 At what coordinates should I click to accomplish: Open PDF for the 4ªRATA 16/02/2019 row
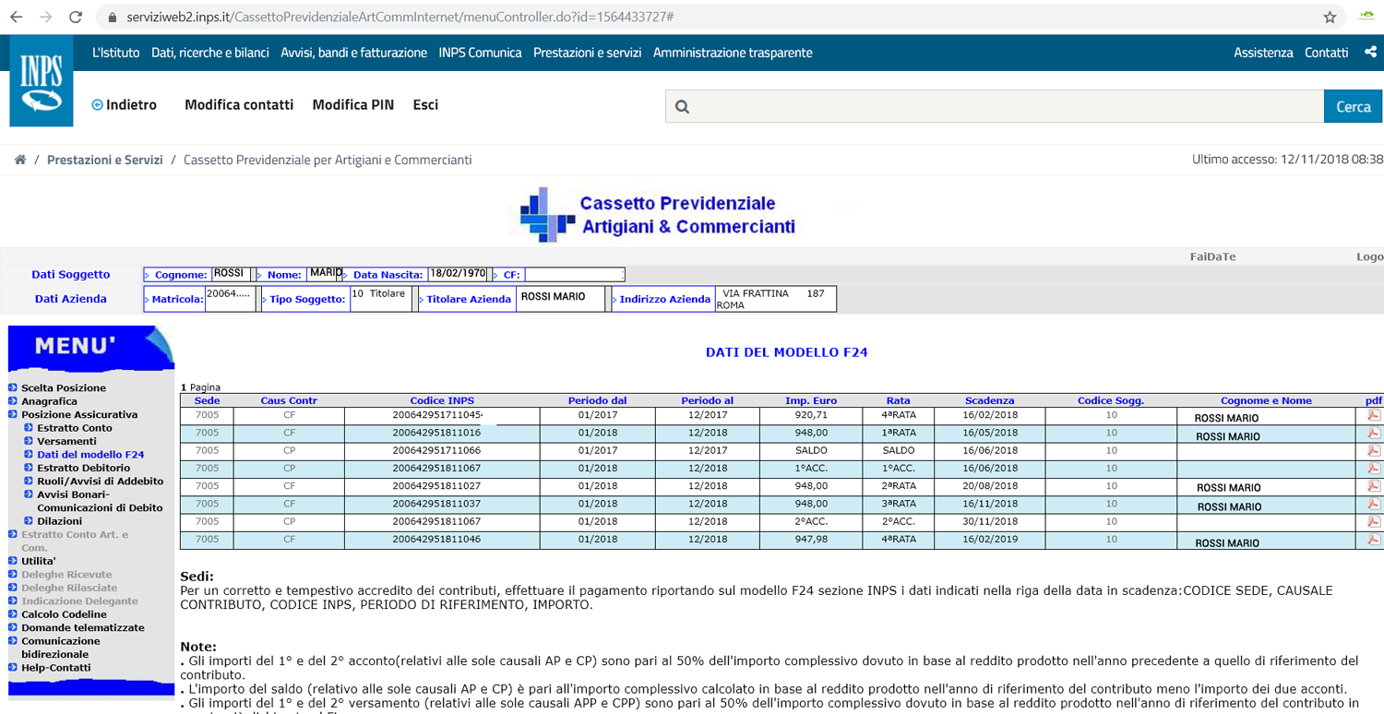pos(1373,539)
